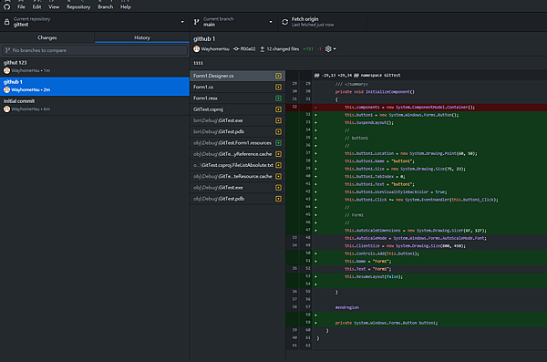
Task: Select the github 1 commit
Action: pyautogui.click(x=95, y=86)
